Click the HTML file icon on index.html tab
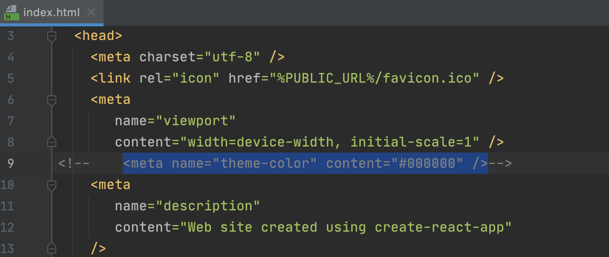Screen dimensions: 609x257 pos(11,12)
